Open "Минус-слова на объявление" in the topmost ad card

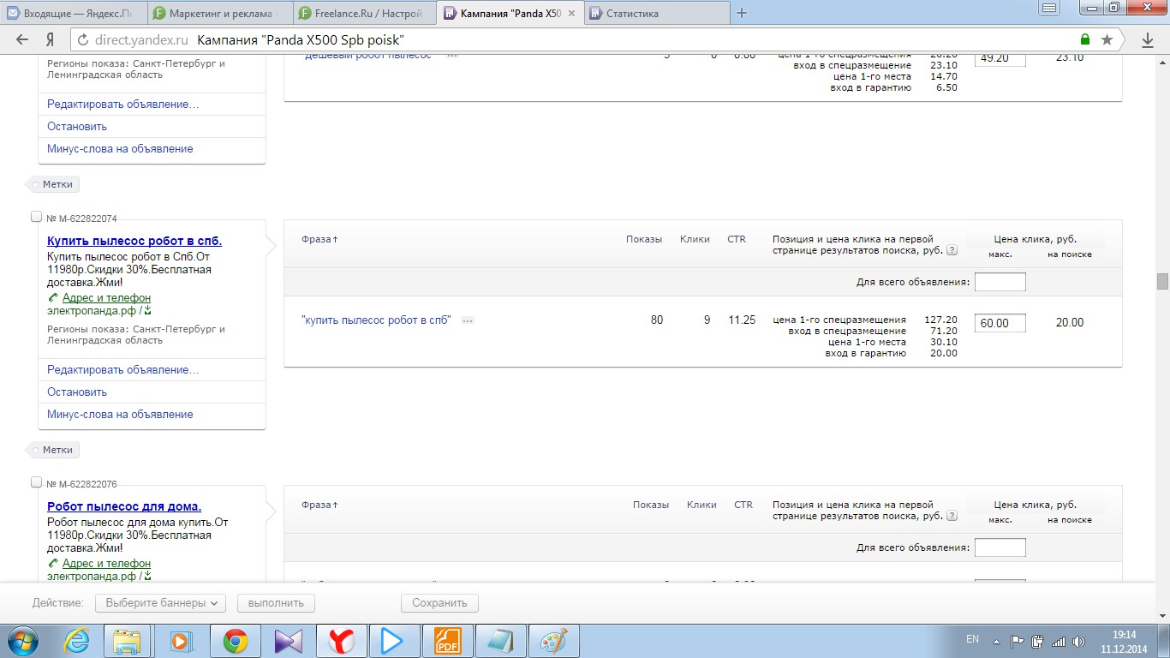pos(120,149)
